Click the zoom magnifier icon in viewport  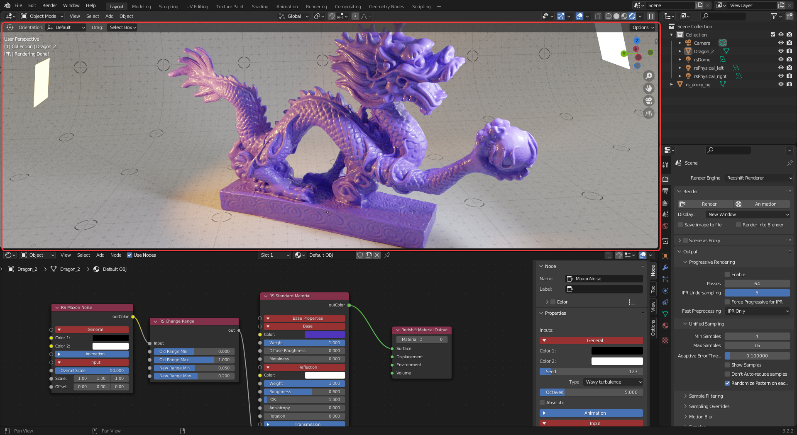click(648, 76)
